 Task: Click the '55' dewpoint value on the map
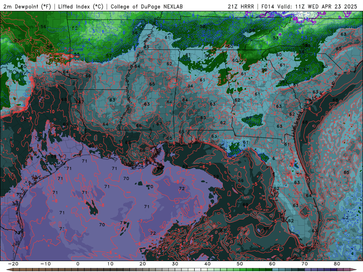[77, 55]
